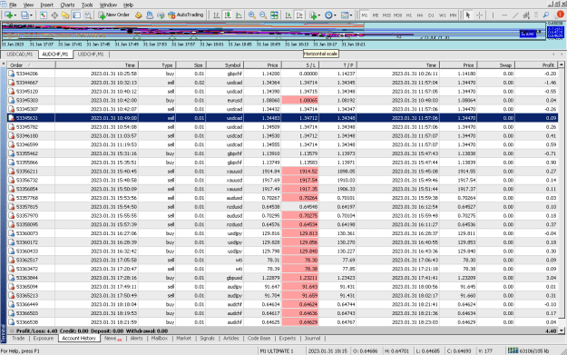Open the Tools menu
The width and height of the screenshot is (567, 355).
point(87,5)
